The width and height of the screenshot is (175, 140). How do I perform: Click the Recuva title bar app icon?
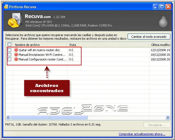point(6,7)
